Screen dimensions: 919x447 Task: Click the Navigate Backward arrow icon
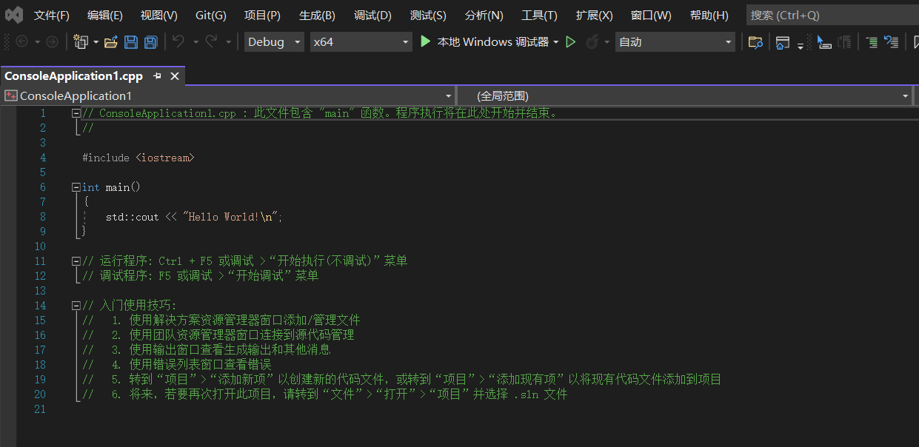[x=21, y=42]
